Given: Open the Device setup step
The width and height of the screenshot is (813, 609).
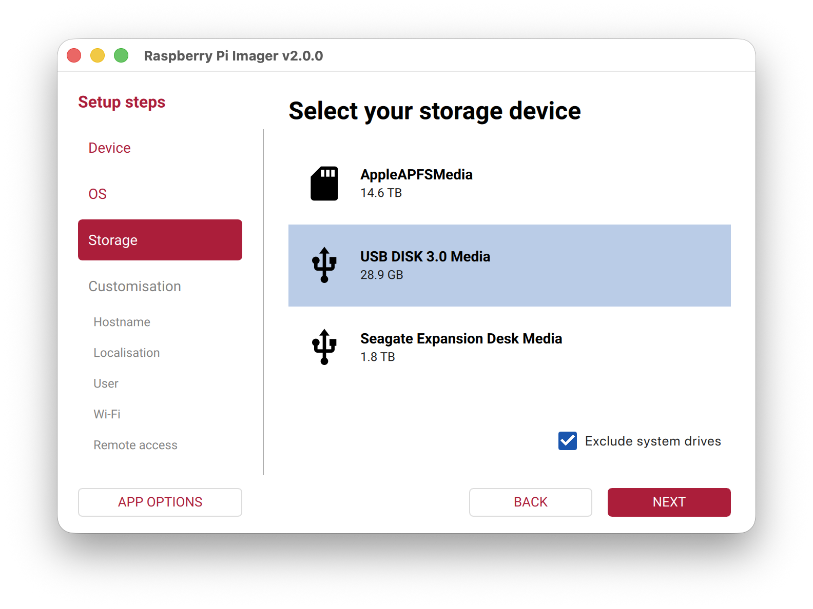Looking at the screenshot, I should click(x=109, y=148).
